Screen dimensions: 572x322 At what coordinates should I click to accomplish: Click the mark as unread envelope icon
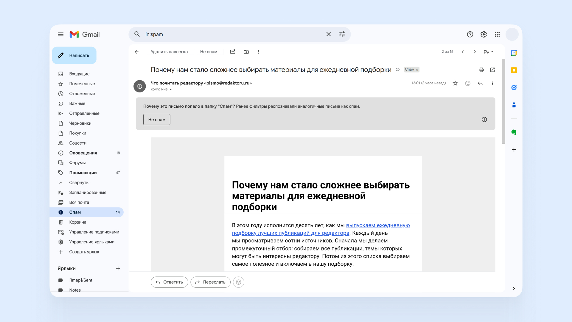click(x=233, y=52)
